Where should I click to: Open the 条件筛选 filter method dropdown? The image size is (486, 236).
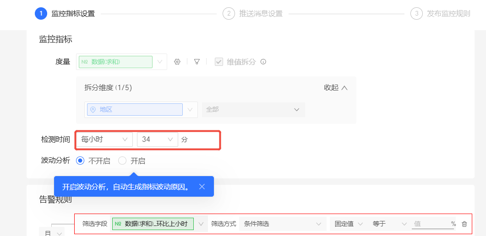283,224
